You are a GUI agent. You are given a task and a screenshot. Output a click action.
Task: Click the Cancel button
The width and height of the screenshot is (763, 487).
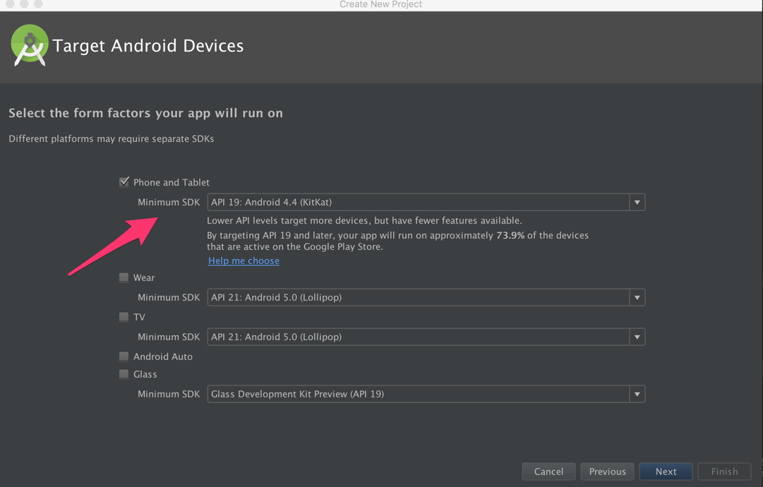coord(548,471)
